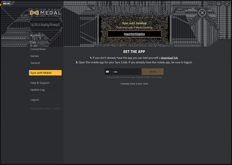The height and width of the screenshot is (165, 232).
Task: Click the settings search box
Action: 45,25
